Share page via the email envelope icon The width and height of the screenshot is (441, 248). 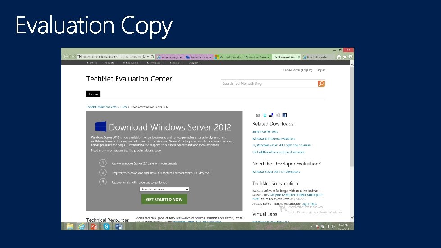point(258,115)
